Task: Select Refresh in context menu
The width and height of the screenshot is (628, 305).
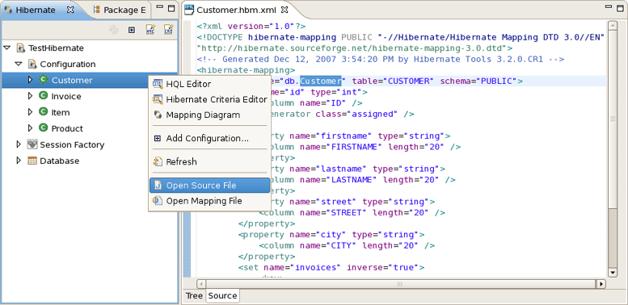Action: tap(209, 161)
